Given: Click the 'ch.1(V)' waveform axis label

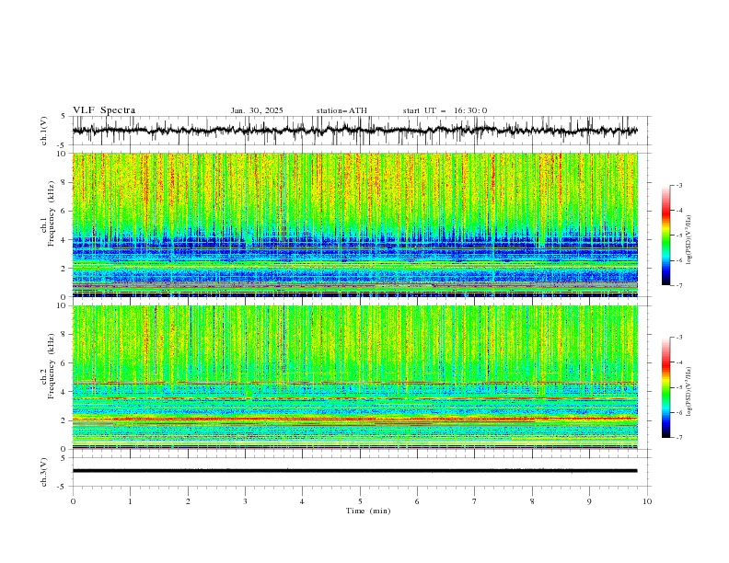Looking at the screenshot, I should [x=44, y=131].
